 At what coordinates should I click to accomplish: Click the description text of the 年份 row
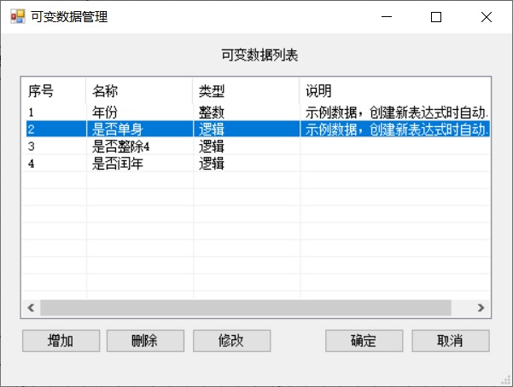[397, 113]
